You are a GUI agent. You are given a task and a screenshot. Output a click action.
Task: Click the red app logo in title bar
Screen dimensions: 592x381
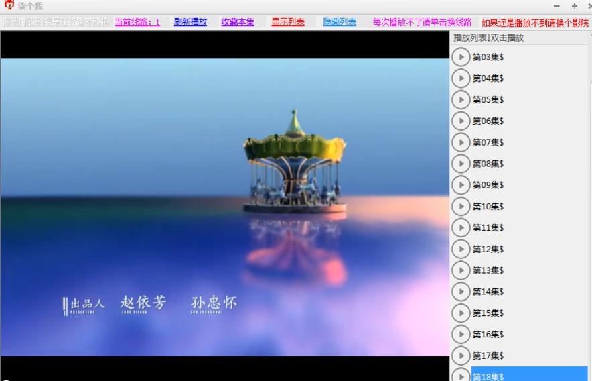point(9,6)
